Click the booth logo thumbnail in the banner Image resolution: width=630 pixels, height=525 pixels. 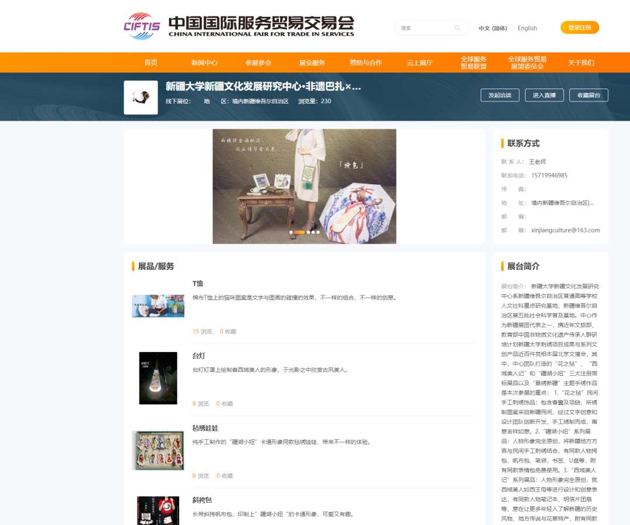(x=141, y=97)
